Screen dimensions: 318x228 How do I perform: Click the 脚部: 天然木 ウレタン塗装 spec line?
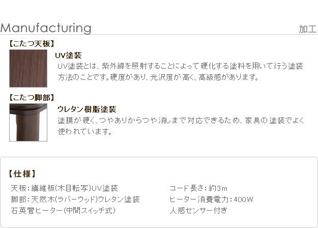(75, 199)
